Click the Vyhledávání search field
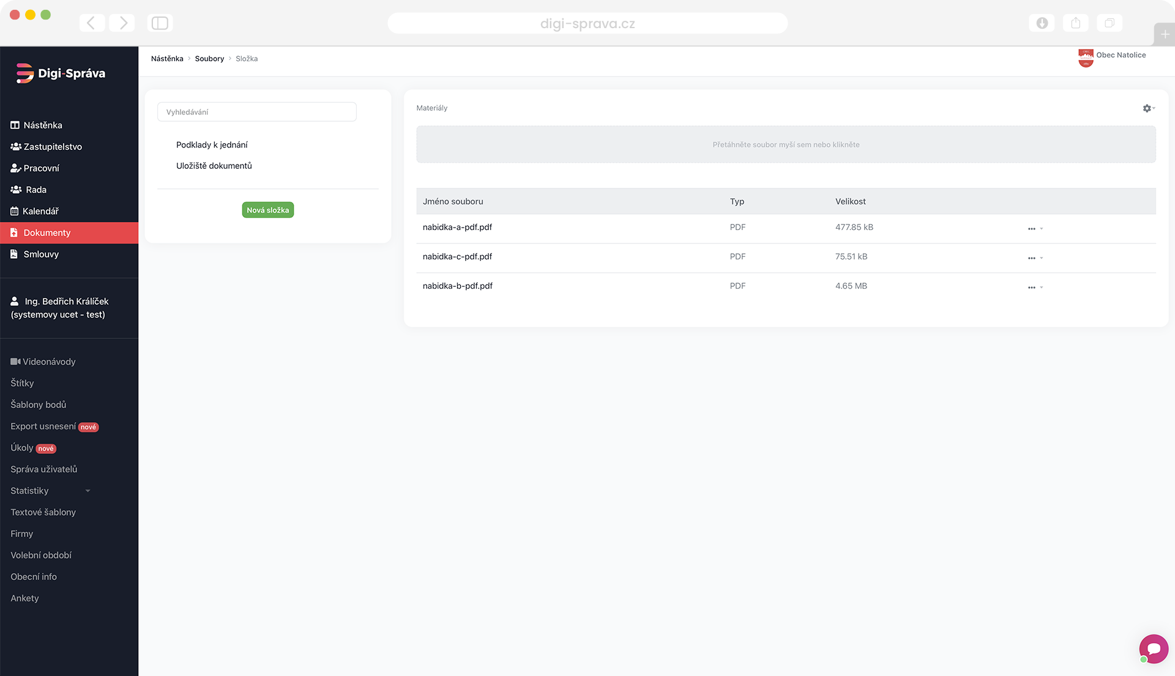1175x676 pixels. pyautogui.click(x=257, y=112)
